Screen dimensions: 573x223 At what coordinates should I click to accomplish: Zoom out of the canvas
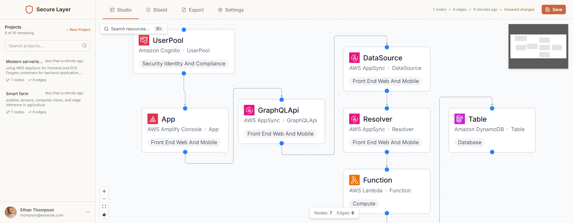coord(104,199)
